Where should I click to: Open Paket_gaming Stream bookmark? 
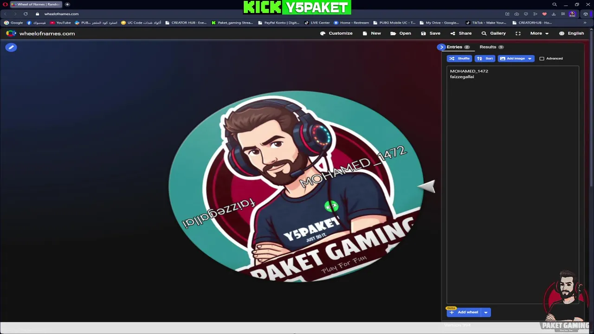[x=232, y=23]
